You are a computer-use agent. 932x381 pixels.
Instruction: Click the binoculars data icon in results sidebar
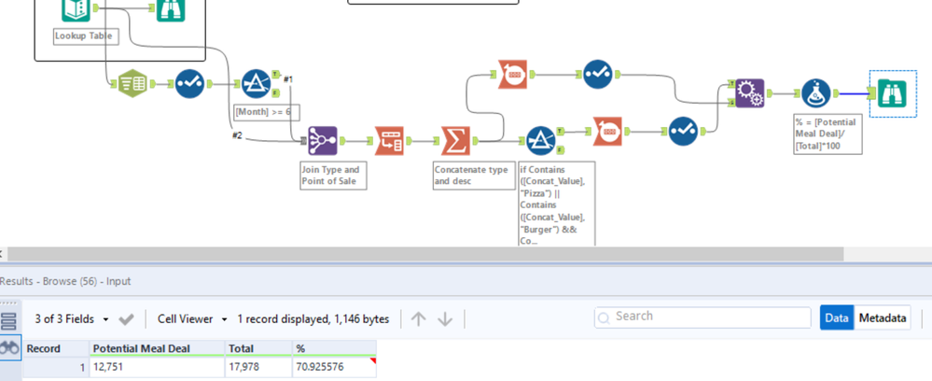pos(9,348)
